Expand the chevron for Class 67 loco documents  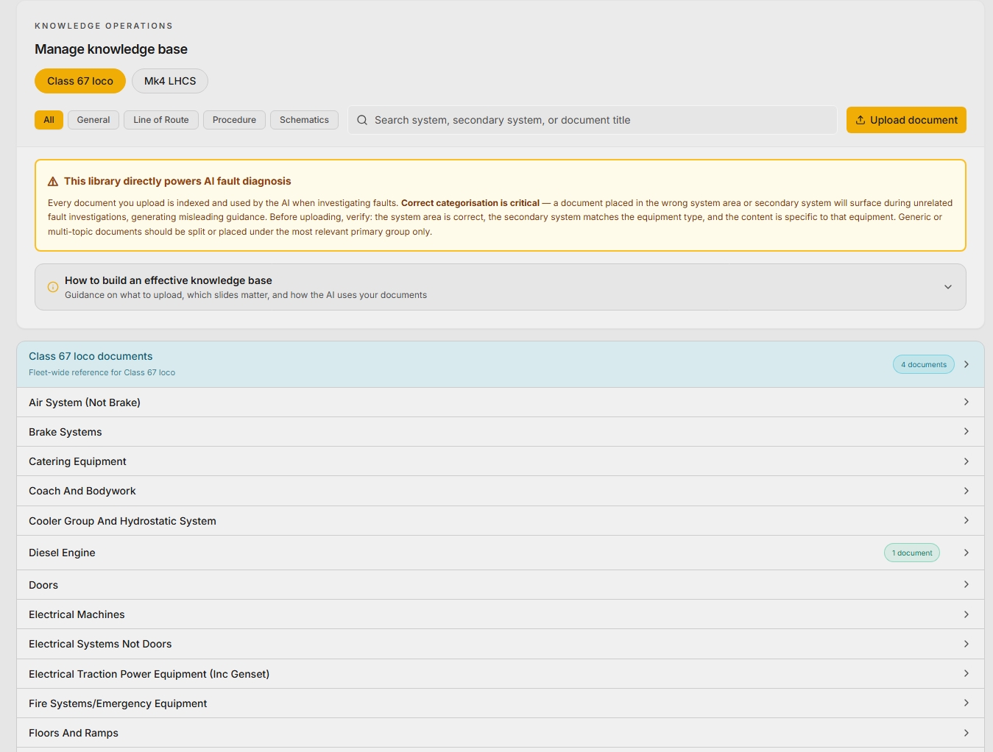click(x=967, y=364)
